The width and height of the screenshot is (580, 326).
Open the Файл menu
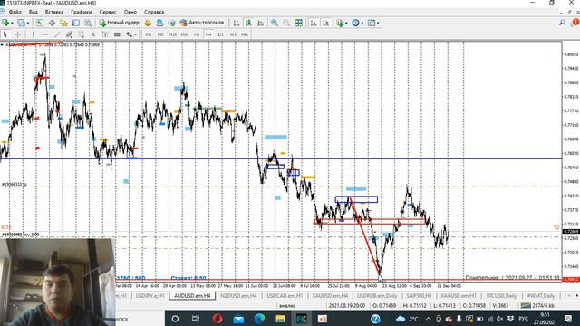(15, 12)
